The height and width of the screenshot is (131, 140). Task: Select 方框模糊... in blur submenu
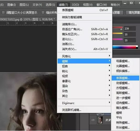tap(125, 88)
